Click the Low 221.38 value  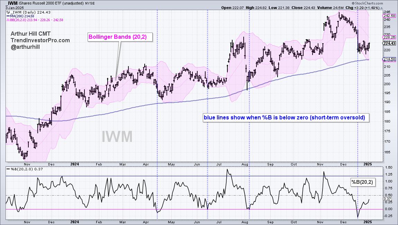coord(279,8)
